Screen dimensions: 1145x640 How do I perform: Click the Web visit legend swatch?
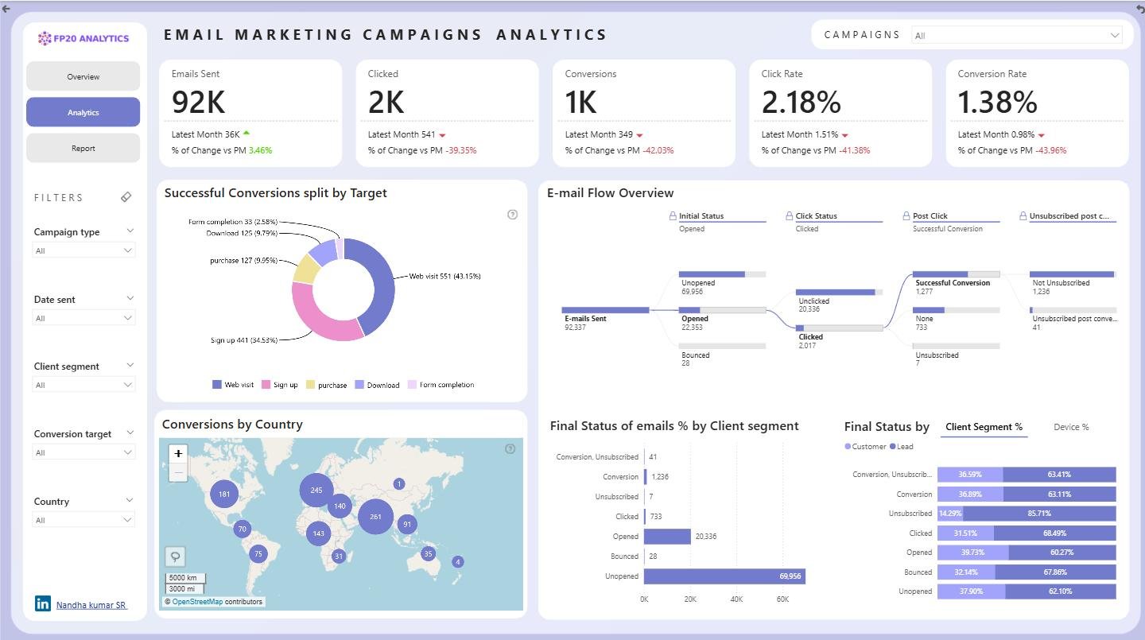217,385
